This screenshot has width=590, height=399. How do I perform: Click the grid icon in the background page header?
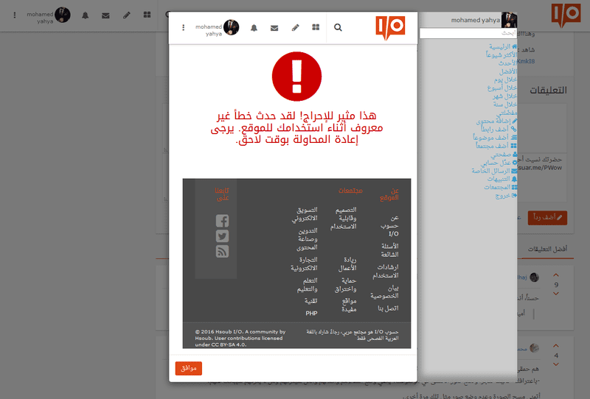tap(147, 15)
